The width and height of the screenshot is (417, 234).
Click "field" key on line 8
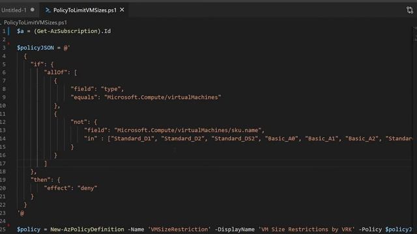(x=83, y=89)
